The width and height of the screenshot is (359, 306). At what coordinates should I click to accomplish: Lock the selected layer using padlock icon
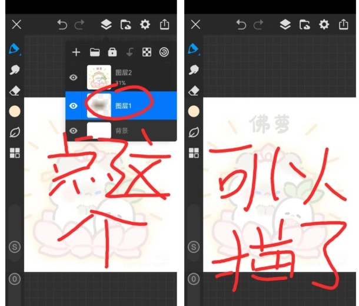[112, 52]
